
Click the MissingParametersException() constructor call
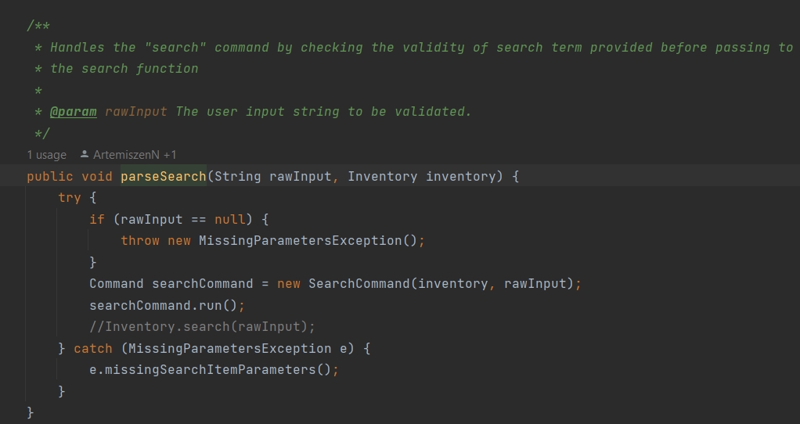coord(308,240)
